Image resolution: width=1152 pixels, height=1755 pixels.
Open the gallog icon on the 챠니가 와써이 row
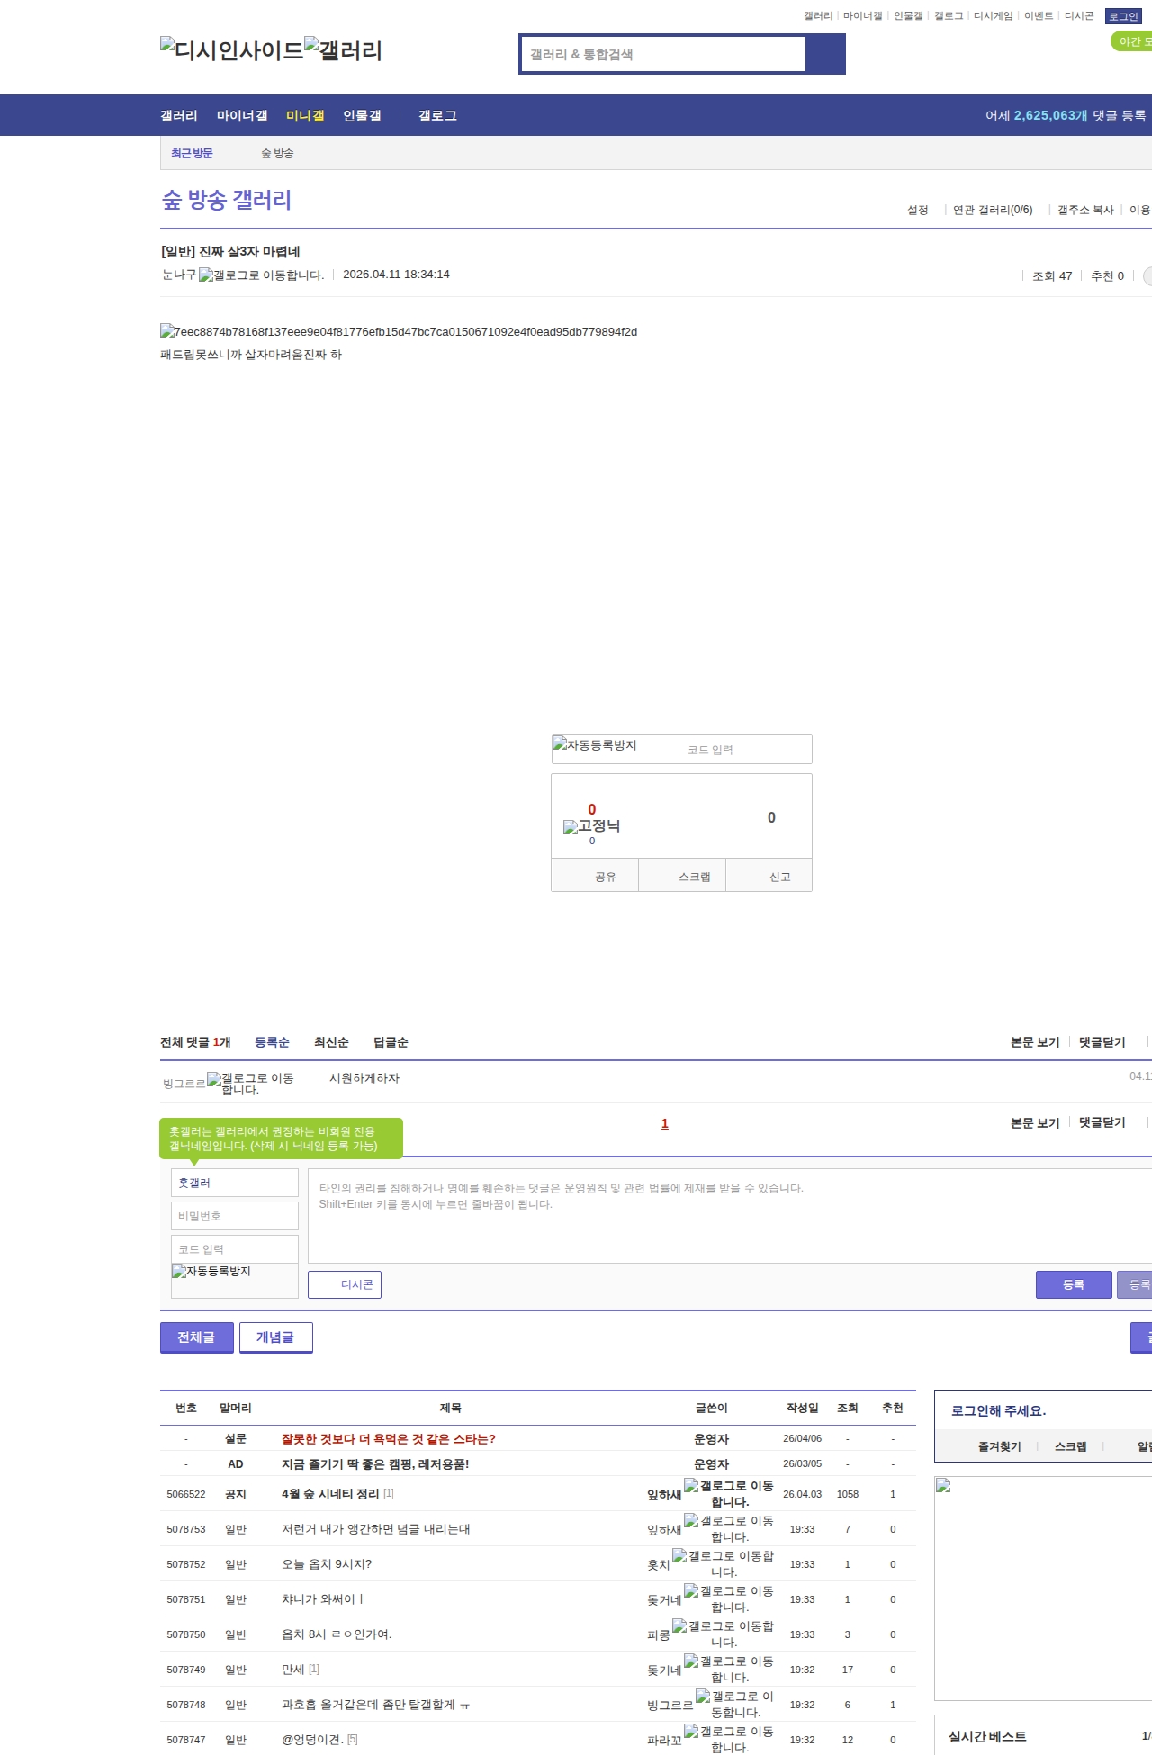click(729, 1598)
